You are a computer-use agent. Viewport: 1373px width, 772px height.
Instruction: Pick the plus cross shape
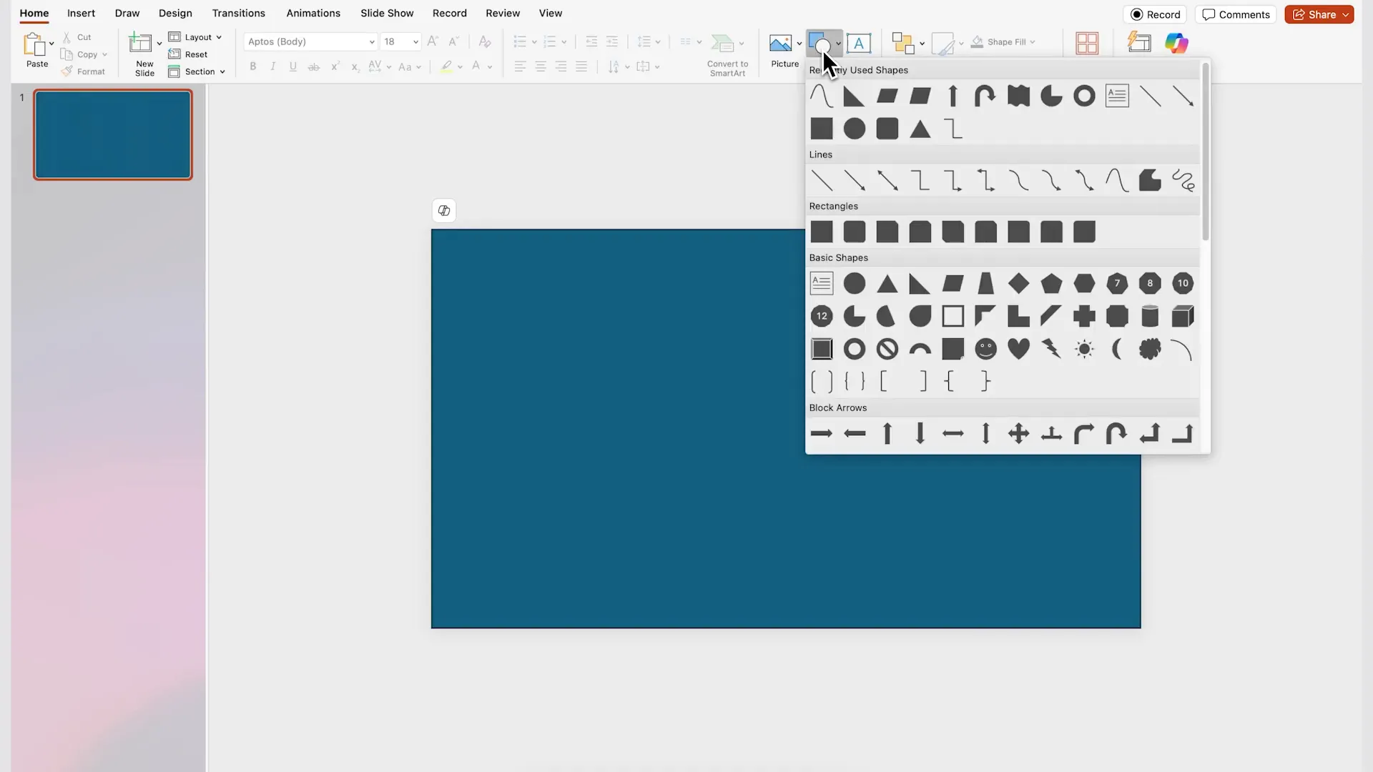pyautogui.click(x=1084, y=316)
